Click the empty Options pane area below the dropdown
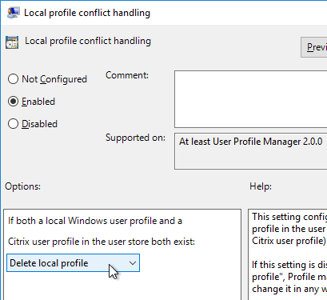327x300 pixels. [x=122, y=286]
